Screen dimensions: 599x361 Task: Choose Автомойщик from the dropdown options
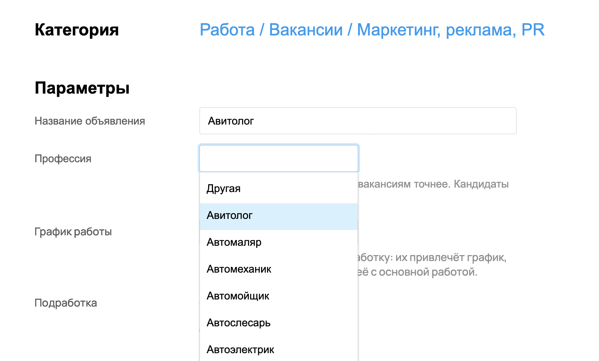[x=238, y=296]
